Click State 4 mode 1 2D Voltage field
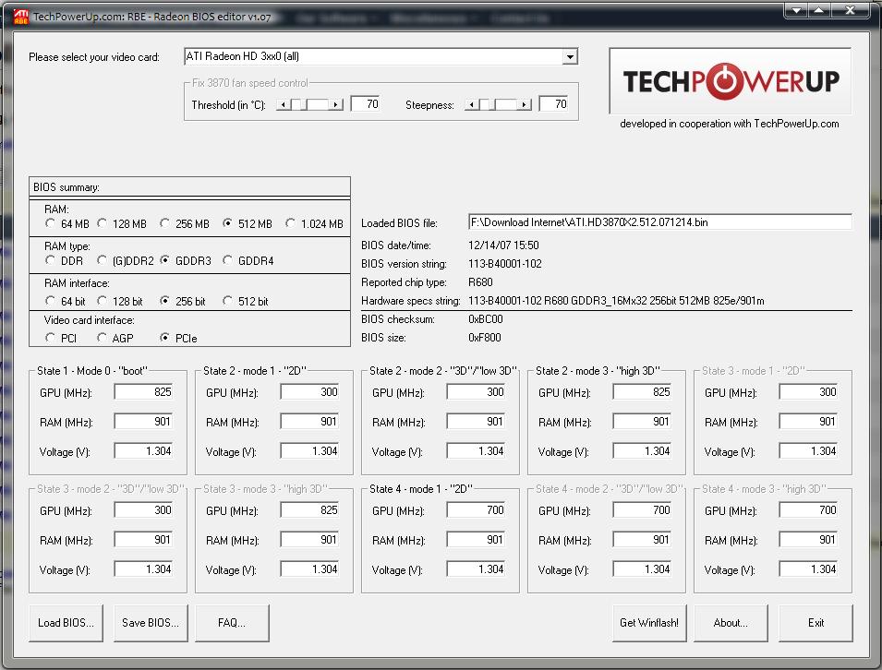This screenshot has width=882, height=670. (477, 568)
